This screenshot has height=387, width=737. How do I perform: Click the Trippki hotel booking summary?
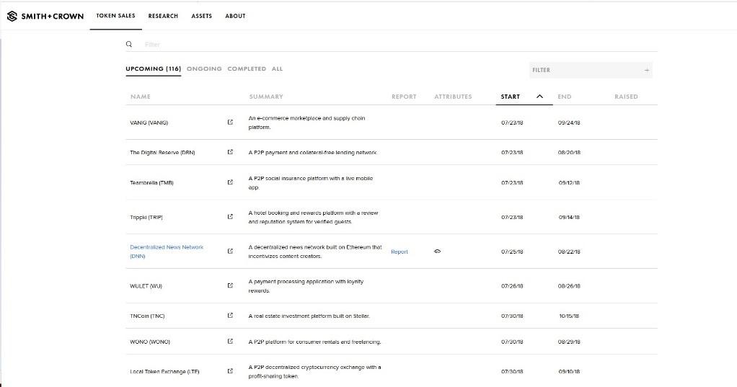(x=313, y=217)
